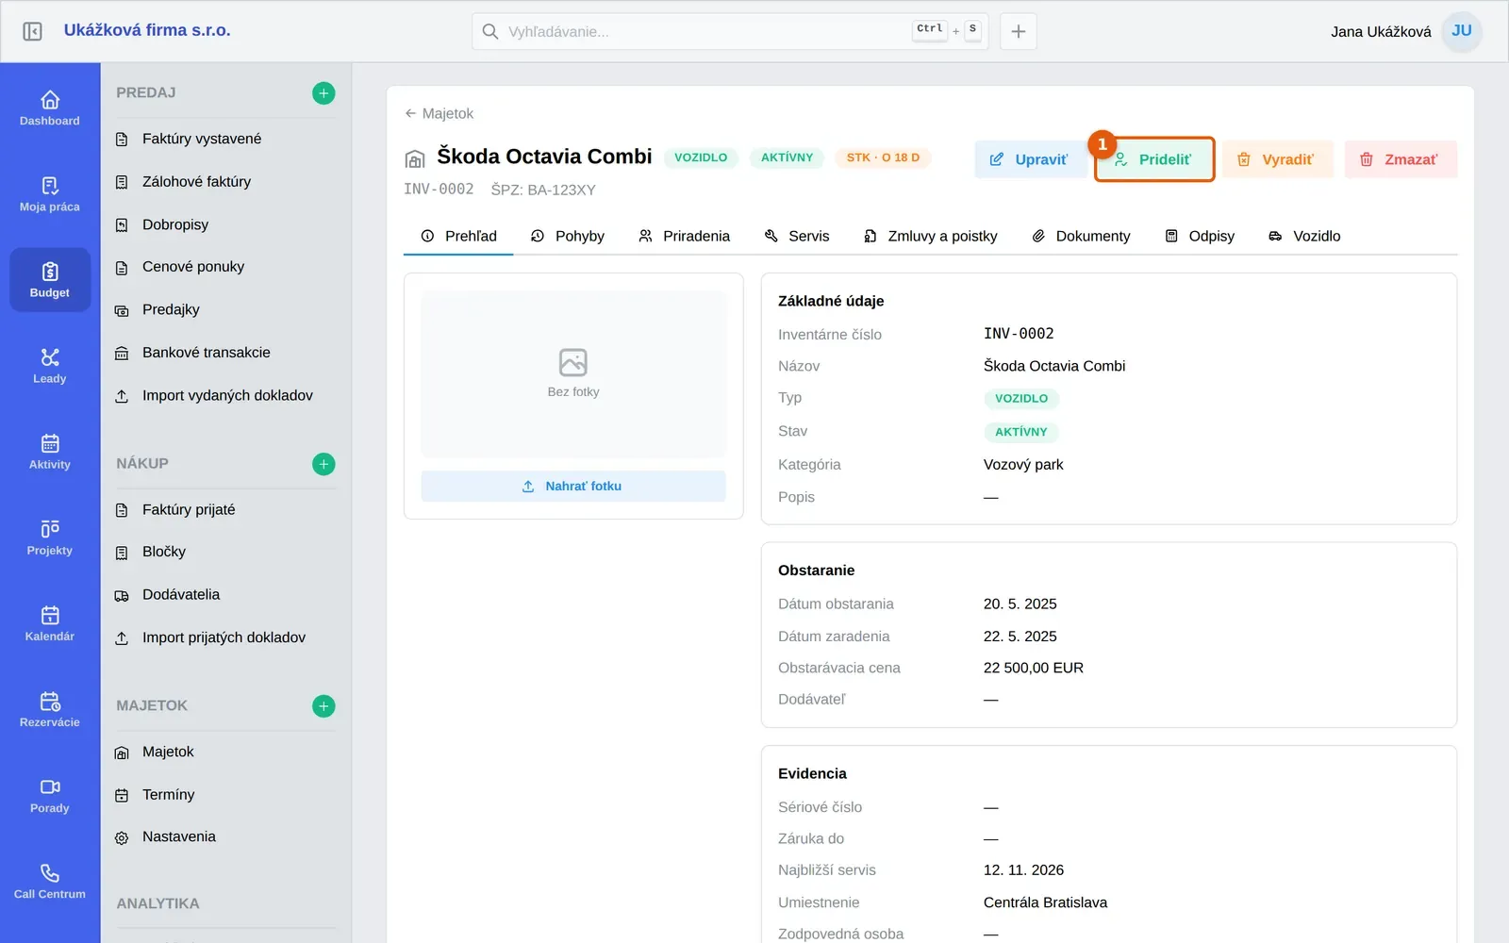Collapse the sidebar panel icon
The width and height of the screenshot is (1509, 943).
tap(32, 31)
